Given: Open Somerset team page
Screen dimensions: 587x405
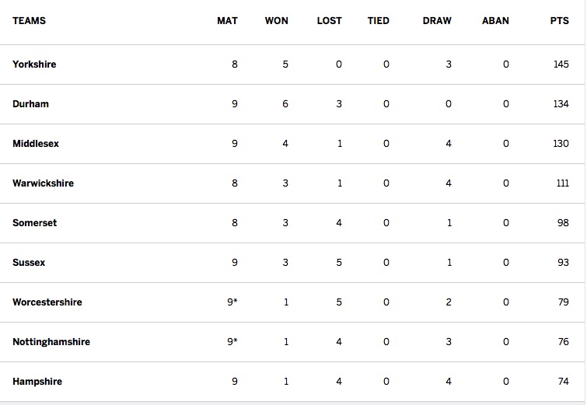Looking at the screenshot, I should click(34, 223).
